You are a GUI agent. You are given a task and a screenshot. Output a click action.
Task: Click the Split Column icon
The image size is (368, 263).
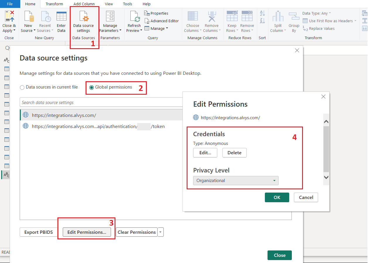pyautogui.click(x=278, y=16)
